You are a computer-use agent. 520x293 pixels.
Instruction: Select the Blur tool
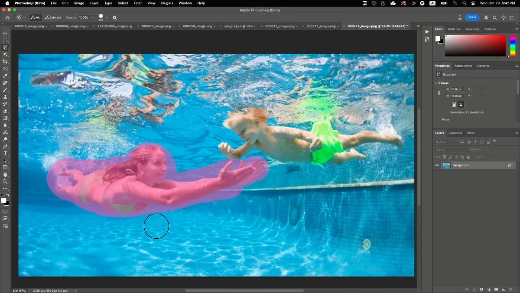pos(5,125)
